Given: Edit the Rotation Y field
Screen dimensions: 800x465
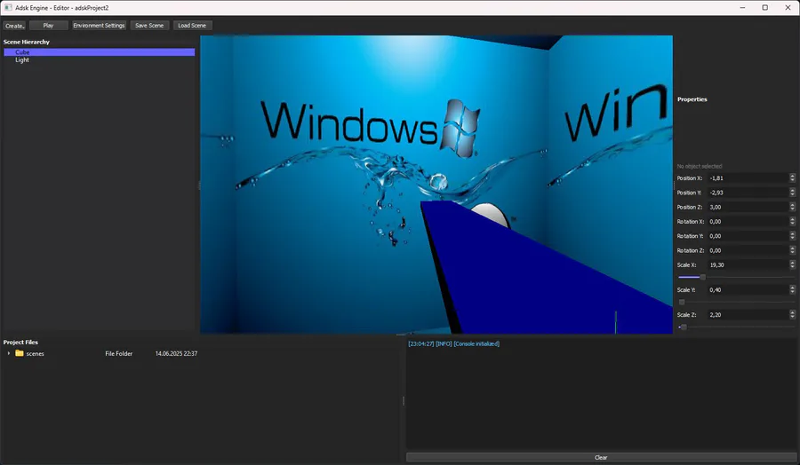Looking at the screenshot, I should [x=748, y=236].
